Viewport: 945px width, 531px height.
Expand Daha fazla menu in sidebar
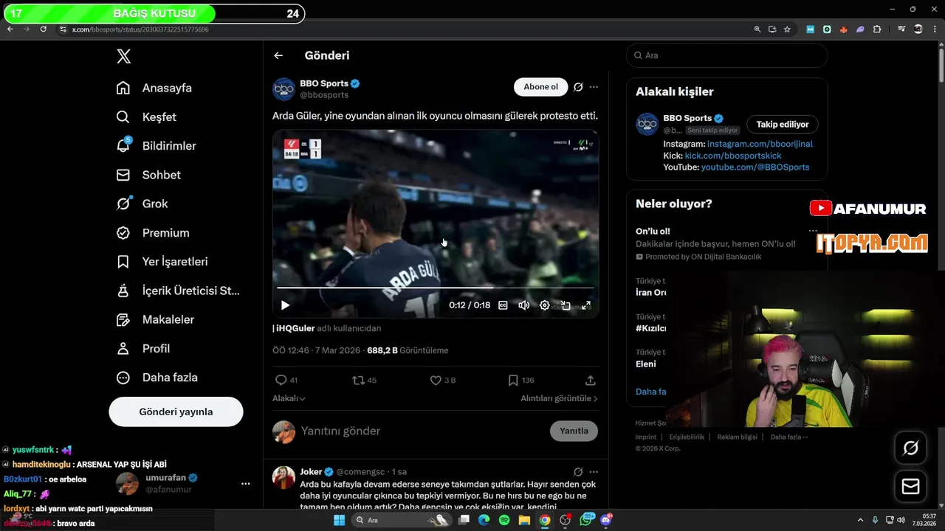(x=157, y=378)
